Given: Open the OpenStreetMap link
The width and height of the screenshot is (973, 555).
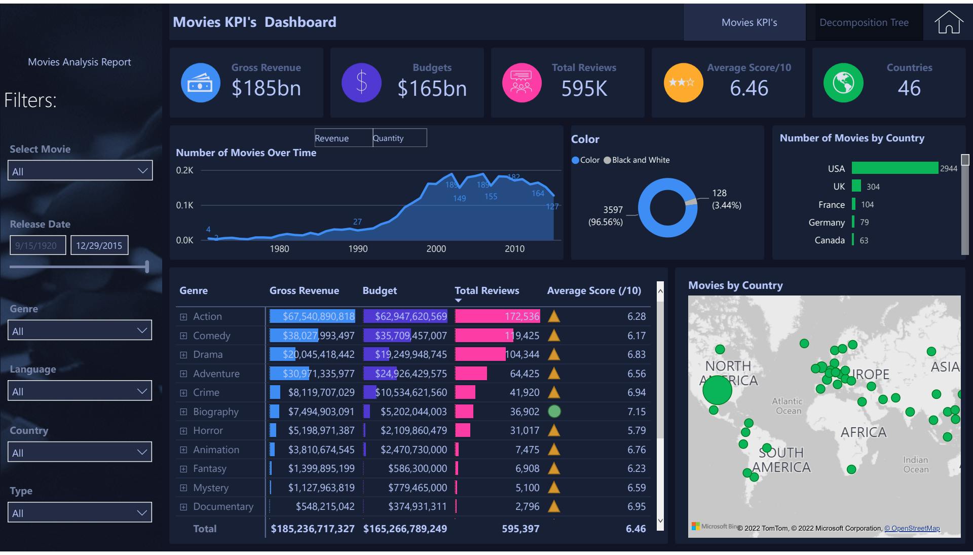Looking at the screenshot, I should (x=912, y=528).
